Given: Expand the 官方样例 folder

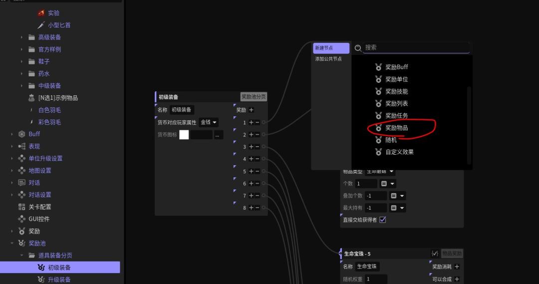Looking at the screenshot, I should point(21,49).
